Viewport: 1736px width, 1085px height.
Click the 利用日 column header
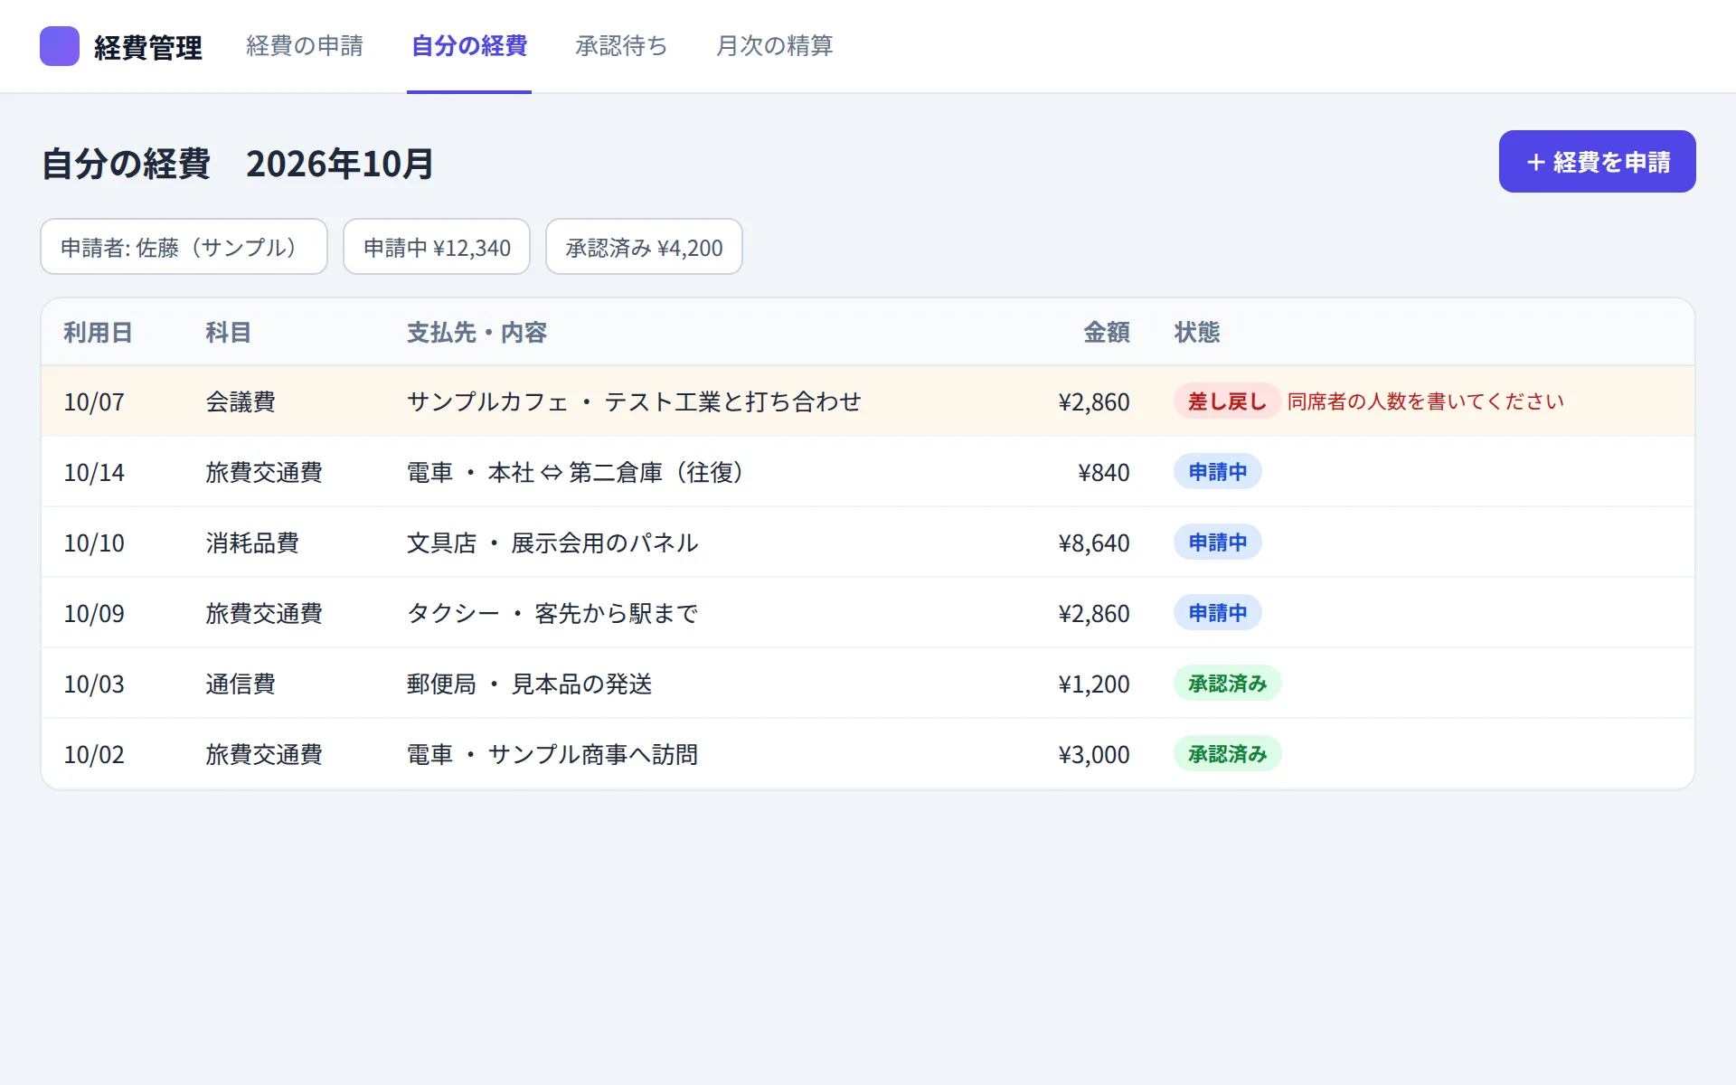98,333
